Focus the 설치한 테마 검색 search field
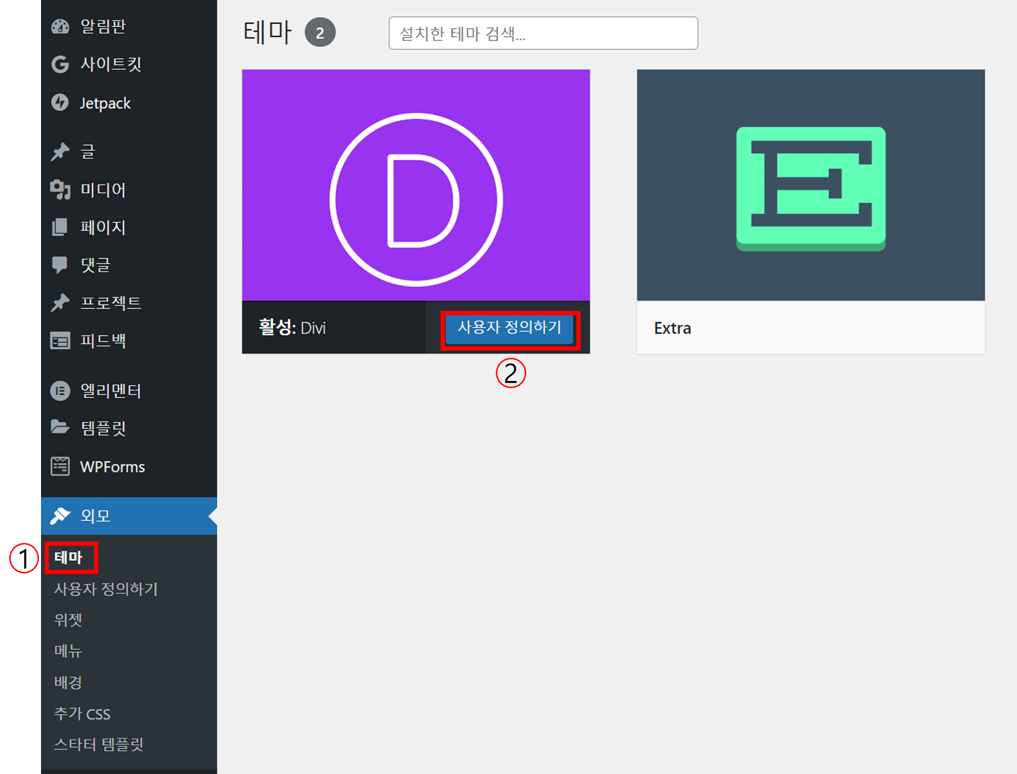The height and width of the screenshot is (774, 1017). click(x=543, y=33)
